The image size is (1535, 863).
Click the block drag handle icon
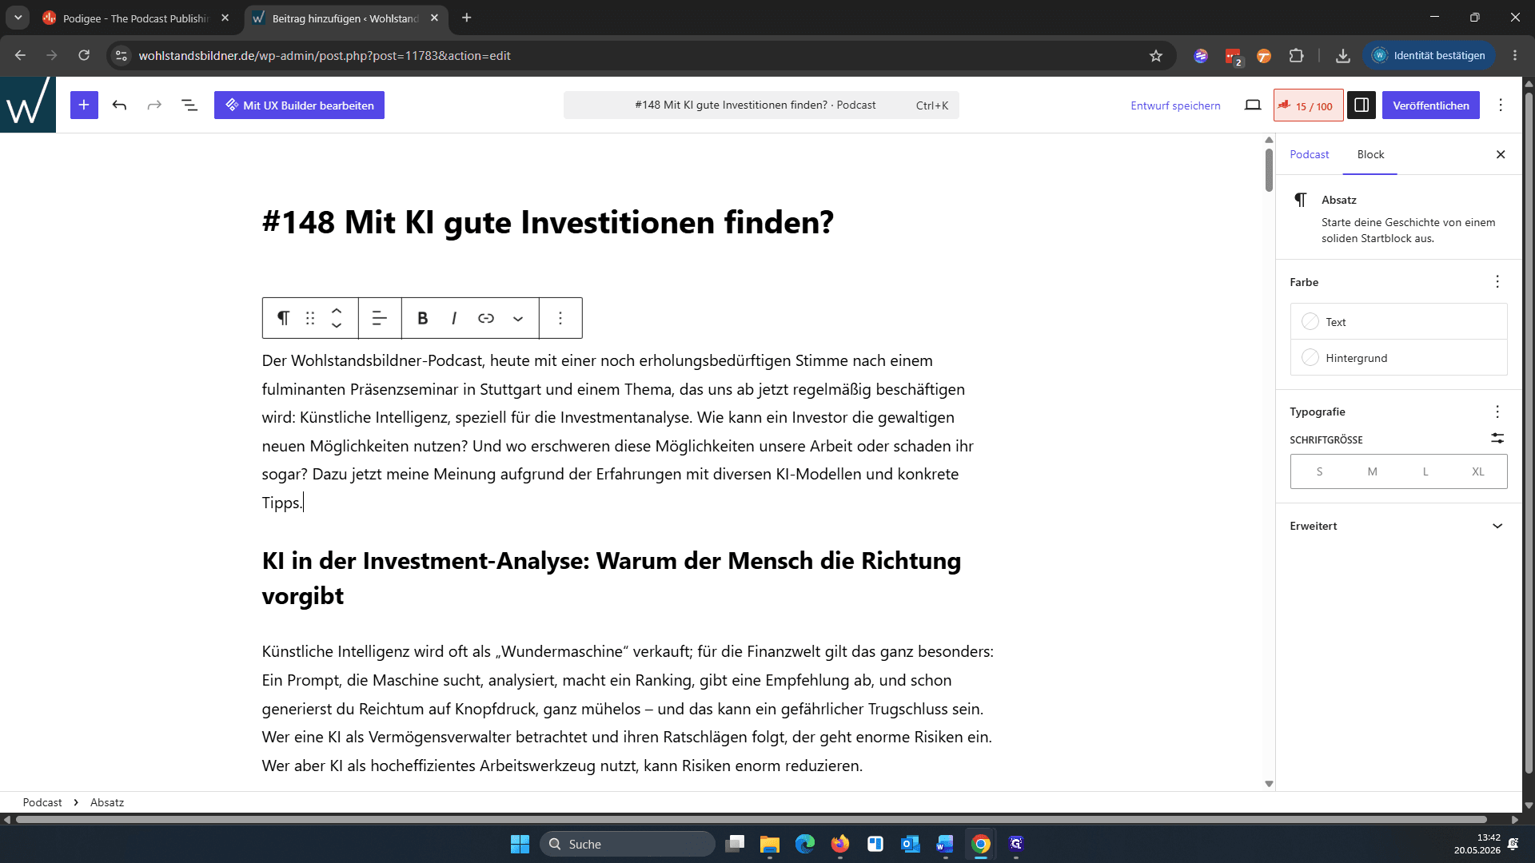click(x=310, y=318)
